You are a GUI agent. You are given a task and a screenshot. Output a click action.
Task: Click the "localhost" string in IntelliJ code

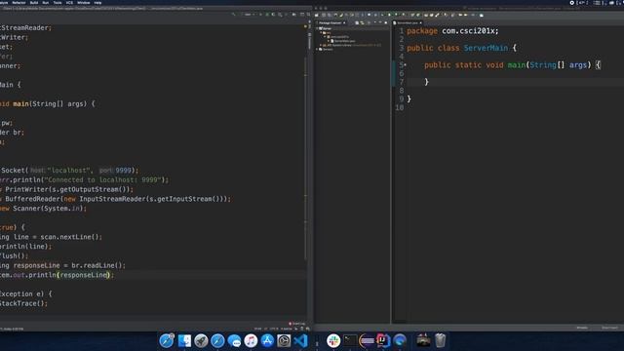(68, 171)
